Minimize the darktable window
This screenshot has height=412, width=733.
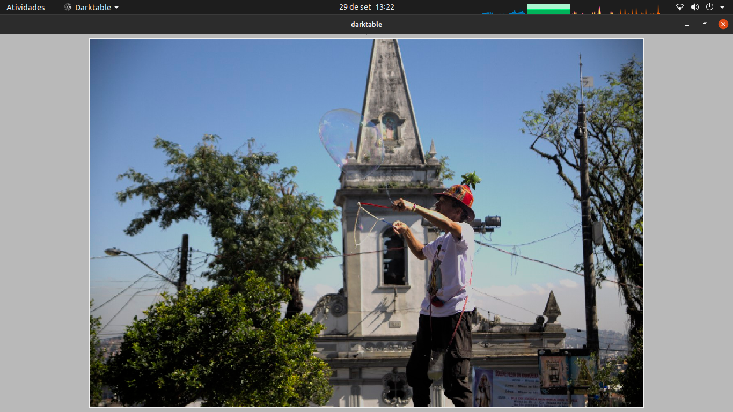tap(687, 25)
